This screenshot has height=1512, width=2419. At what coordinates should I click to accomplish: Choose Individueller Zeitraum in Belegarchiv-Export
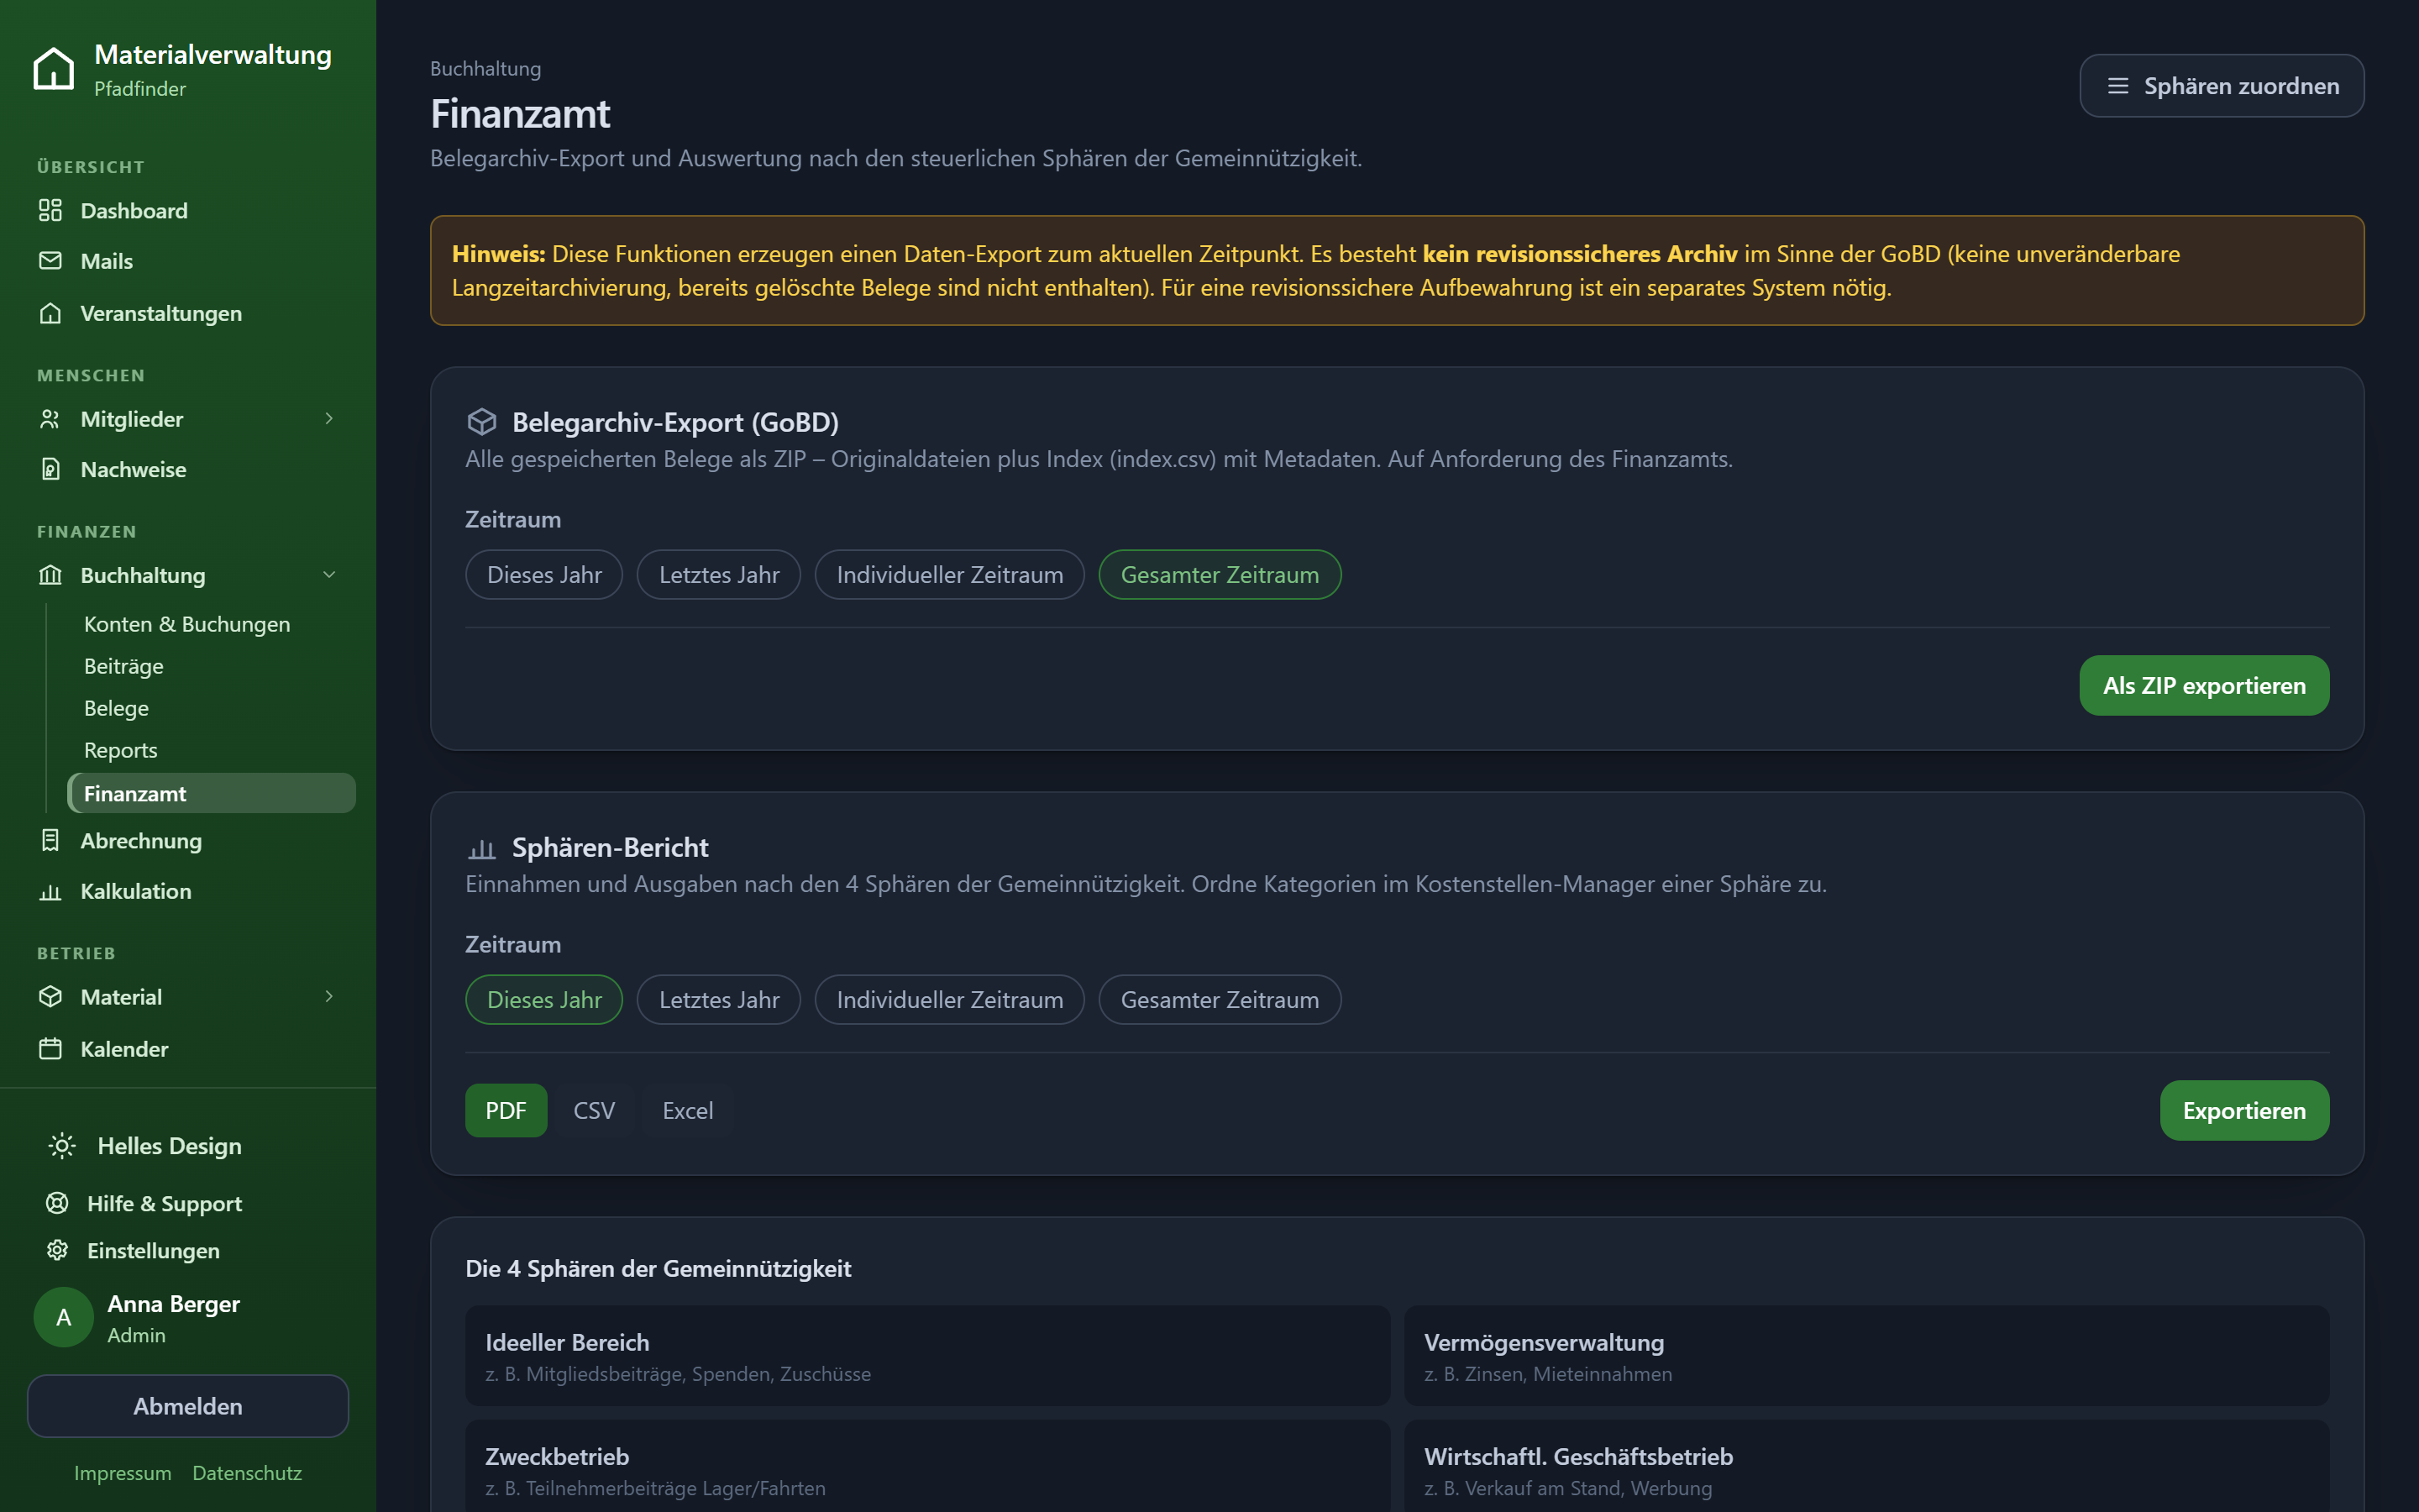click(950, 575)
